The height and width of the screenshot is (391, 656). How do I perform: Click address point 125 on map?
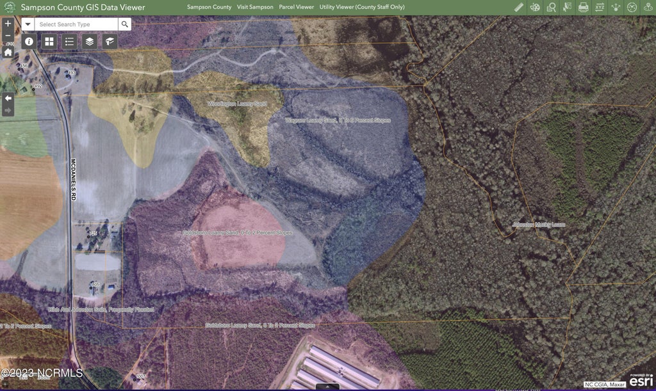92,234
